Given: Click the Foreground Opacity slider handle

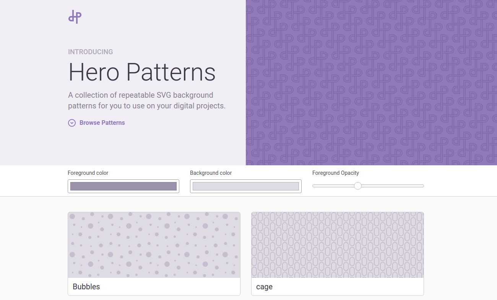Looking at the screenshot, I should (x=358, y=185).
